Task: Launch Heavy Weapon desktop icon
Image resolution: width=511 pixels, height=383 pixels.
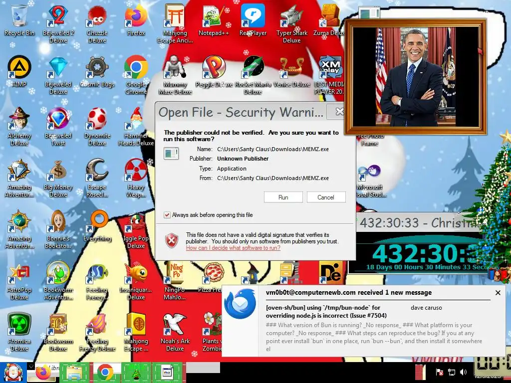Action: tap(136, 178)
